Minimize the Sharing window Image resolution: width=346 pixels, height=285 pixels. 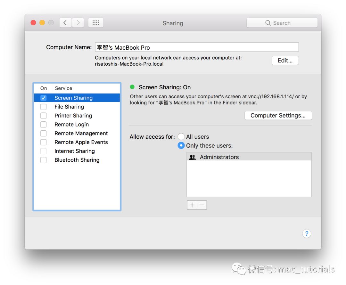click(42, 23)
